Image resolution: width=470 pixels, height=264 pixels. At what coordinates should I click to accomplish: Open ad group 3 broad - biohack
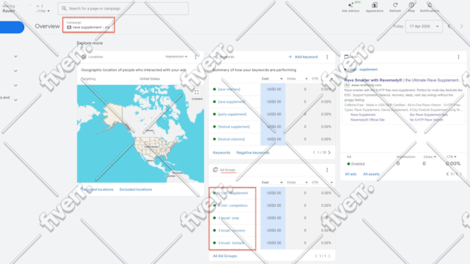pos(231,243)
